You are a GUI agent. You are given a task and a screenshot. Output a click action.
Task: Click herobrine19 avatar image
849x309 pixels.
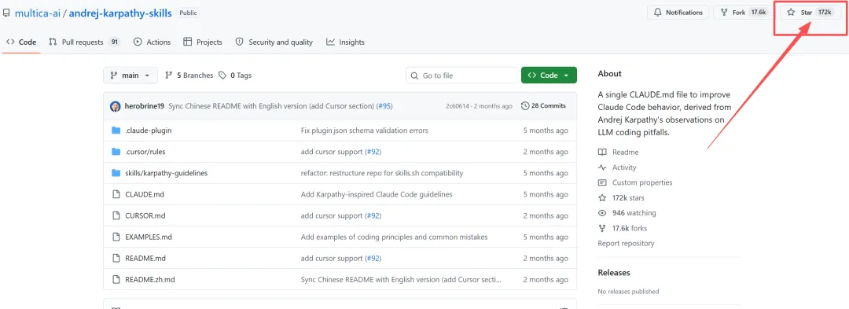pyautogui.click(x=116, y=106)
